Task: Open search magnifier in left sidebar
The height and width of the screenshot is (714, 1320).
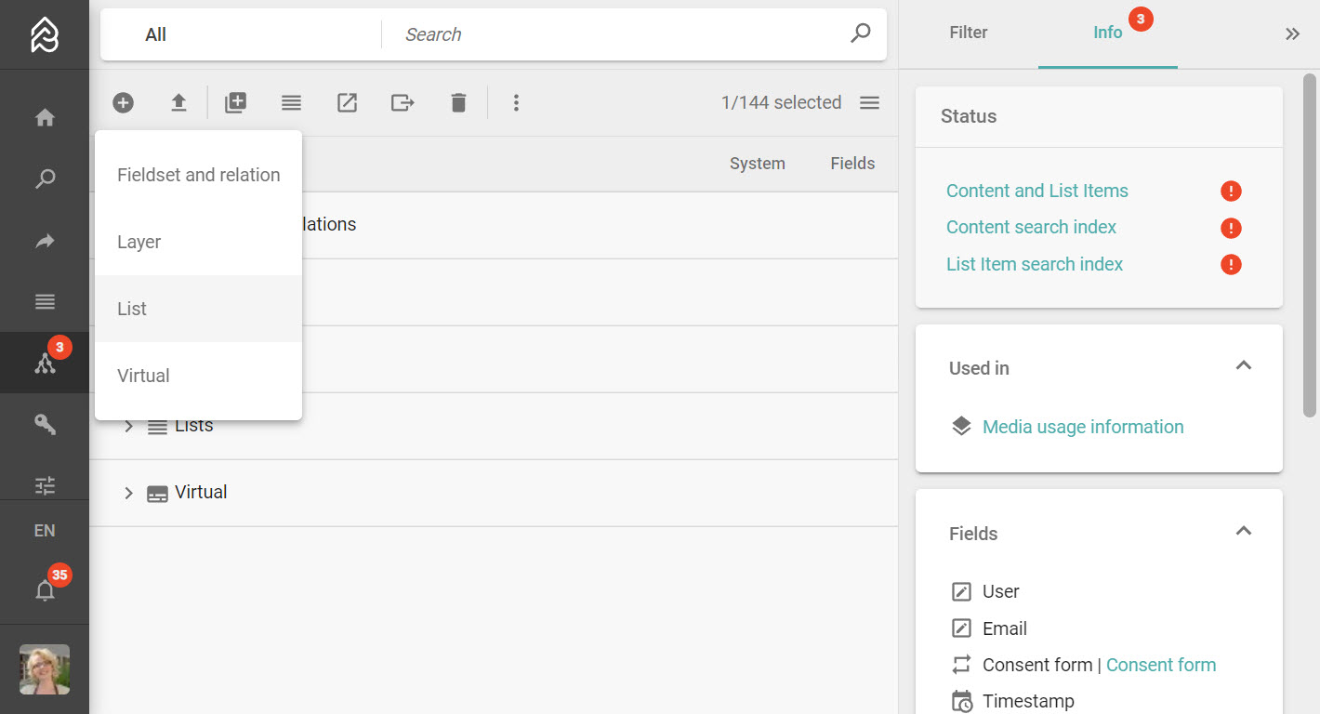Action: tap(45, 178)
